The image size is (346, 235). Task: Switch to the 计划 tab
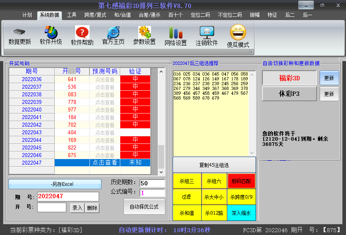(x=27, y=15)
